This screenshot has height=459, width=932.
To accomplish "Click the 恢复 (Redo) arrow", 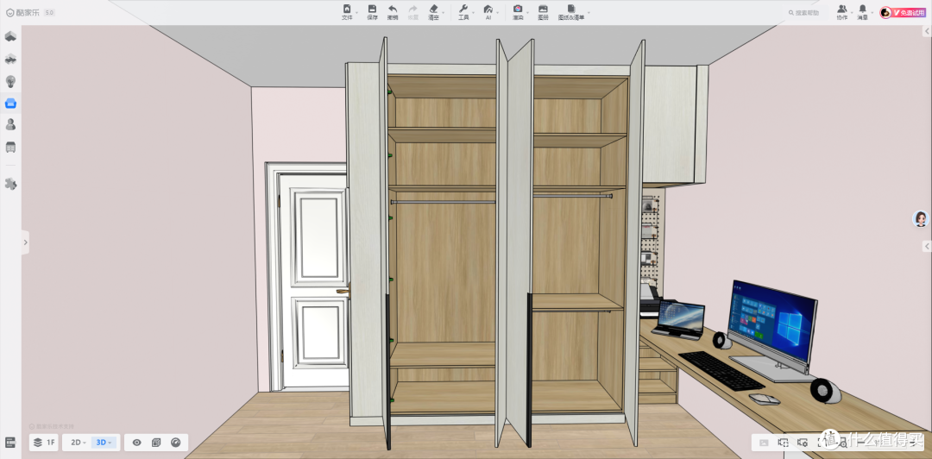I will pyautogui.click(x=413, y=9).
